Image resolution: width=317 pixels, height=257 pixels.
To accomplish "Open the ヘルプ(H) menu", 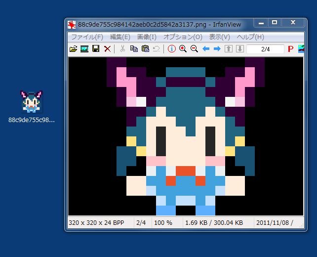I will coord(250,37).
